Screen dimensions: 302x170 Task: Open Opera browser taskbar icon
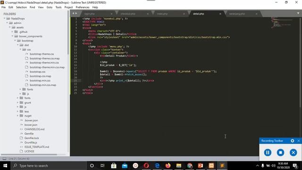tap(146, 166)
